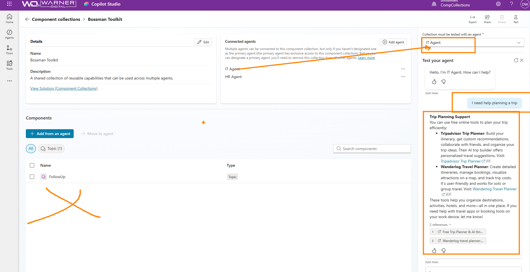
Task: Click Add from an agent button
Action: (x=50, y=134)
